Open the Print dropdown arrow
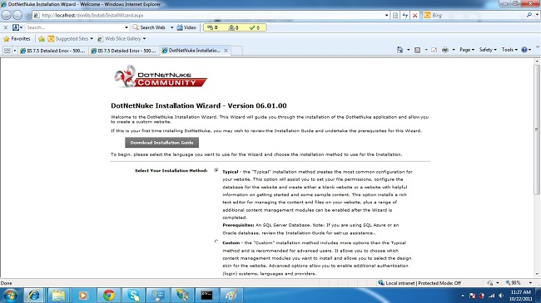The image size is (541, 303). pos(454,50)
